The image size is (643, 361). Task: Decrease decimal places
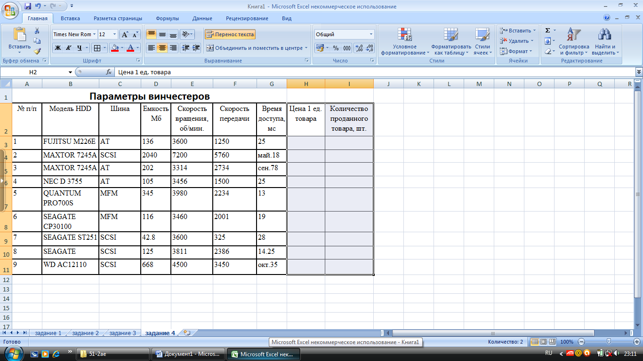(x=370, y=48)
